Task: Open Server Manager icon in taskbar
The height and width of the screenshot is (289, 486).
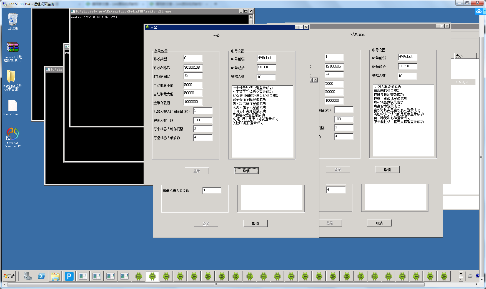Action: 27,276
